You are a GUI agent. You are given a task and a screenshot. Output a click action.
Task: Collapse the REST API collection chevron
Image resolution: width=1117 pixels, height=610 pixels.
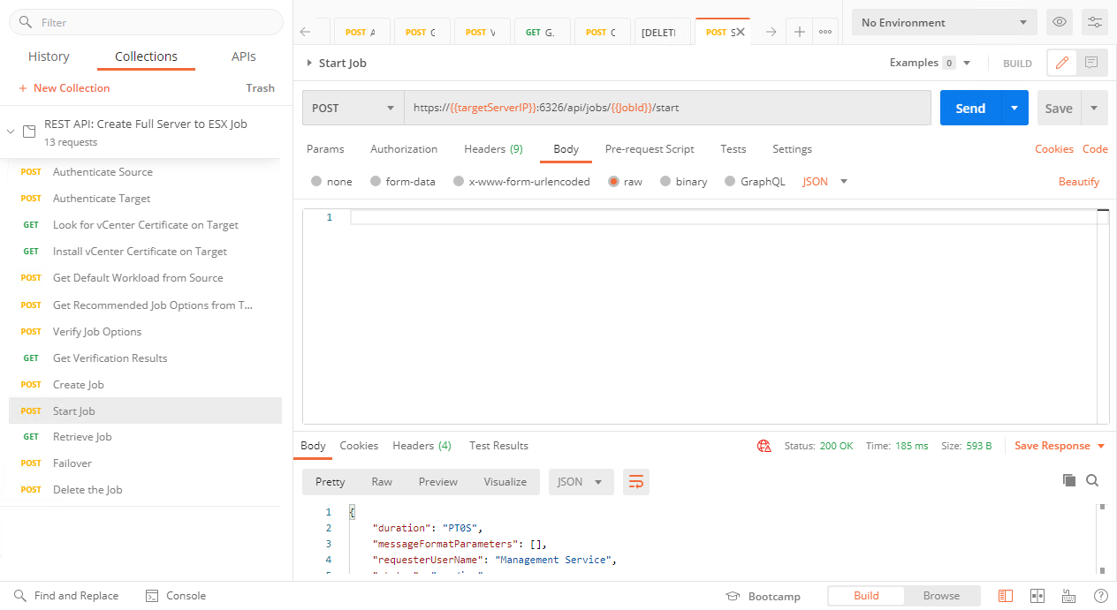(x=11, y=132)
